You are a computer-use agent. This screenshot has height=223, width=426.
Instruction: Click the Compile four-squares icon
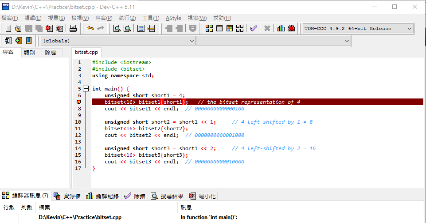pyautogui.click(x=209, y=28)
